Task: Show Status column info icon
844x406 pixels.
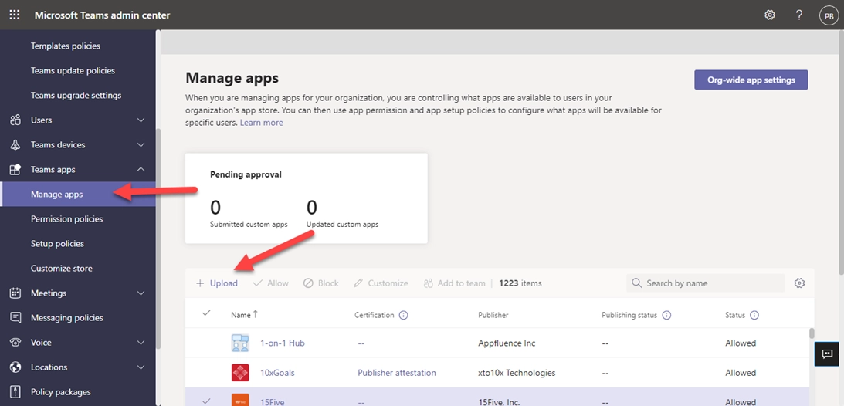Action: pyautogui.click(x=754, y=315)
